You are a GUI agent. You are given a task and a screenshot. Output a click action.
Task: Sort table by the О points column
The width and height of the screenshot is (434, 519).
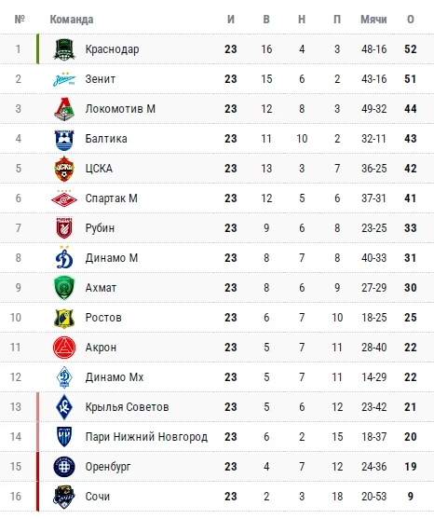[x=410, y=20]
